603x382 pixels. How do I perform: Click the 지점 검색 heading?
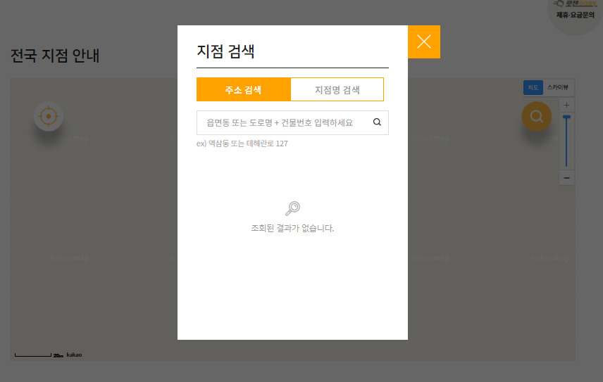point(225,51)
